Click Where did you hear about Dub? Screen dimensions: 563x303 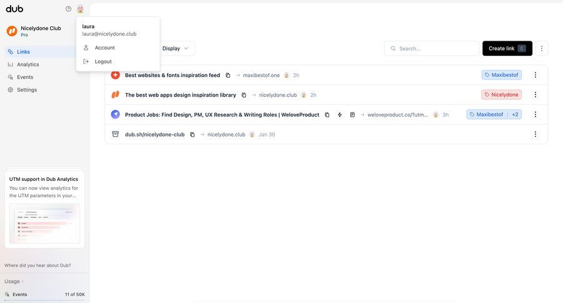(x=38, y=265)
